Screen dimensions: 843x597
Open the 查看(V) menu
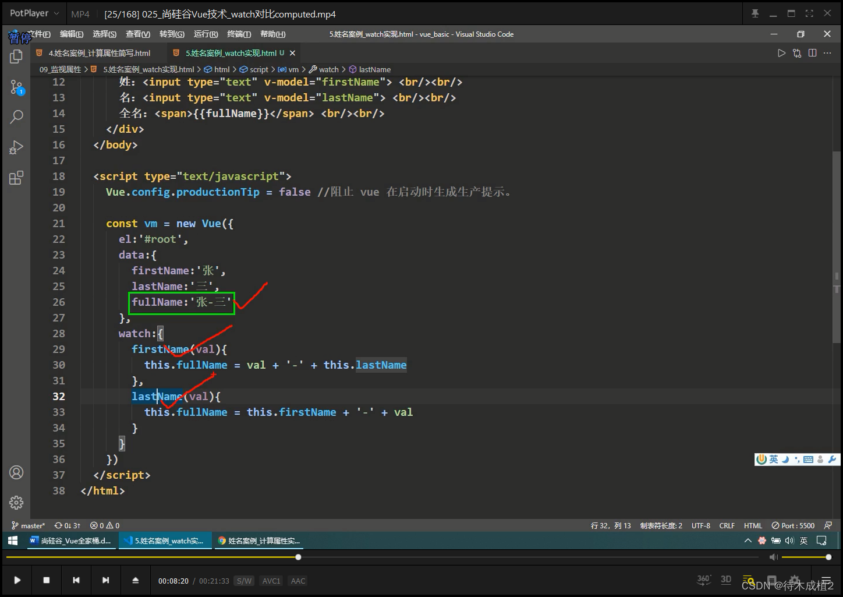[138, 34]
